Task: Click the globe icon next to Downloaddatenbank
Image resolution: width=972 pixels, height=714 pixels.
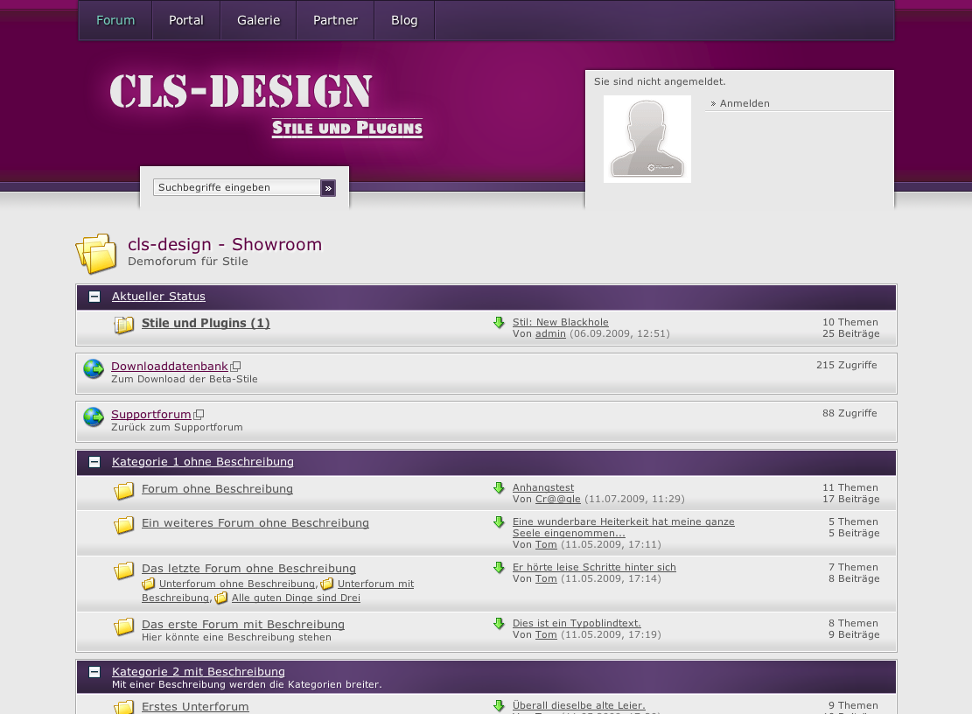Action: coord(94,369)
